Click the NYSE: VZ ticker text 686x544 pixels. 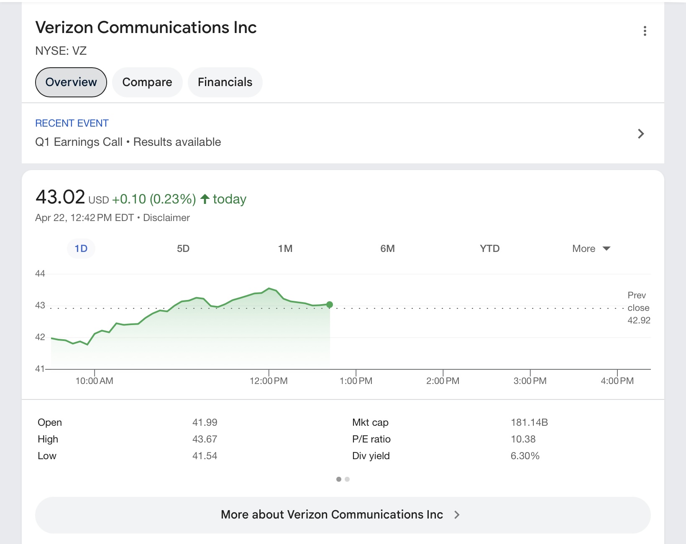[61, 51]
